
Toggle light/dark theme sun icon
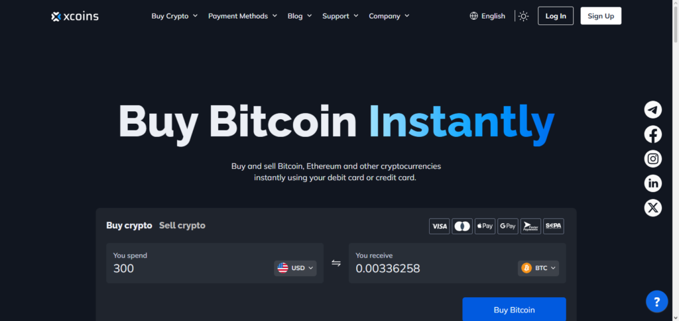pyautogui.click(x=523, y=17)
